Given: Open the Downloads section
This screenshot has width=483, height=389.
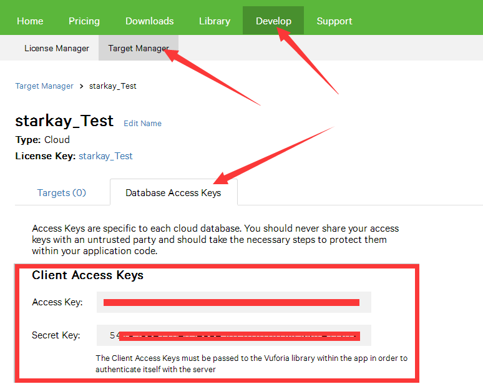Looking at the screenshot, I should [x=149, y=21].
